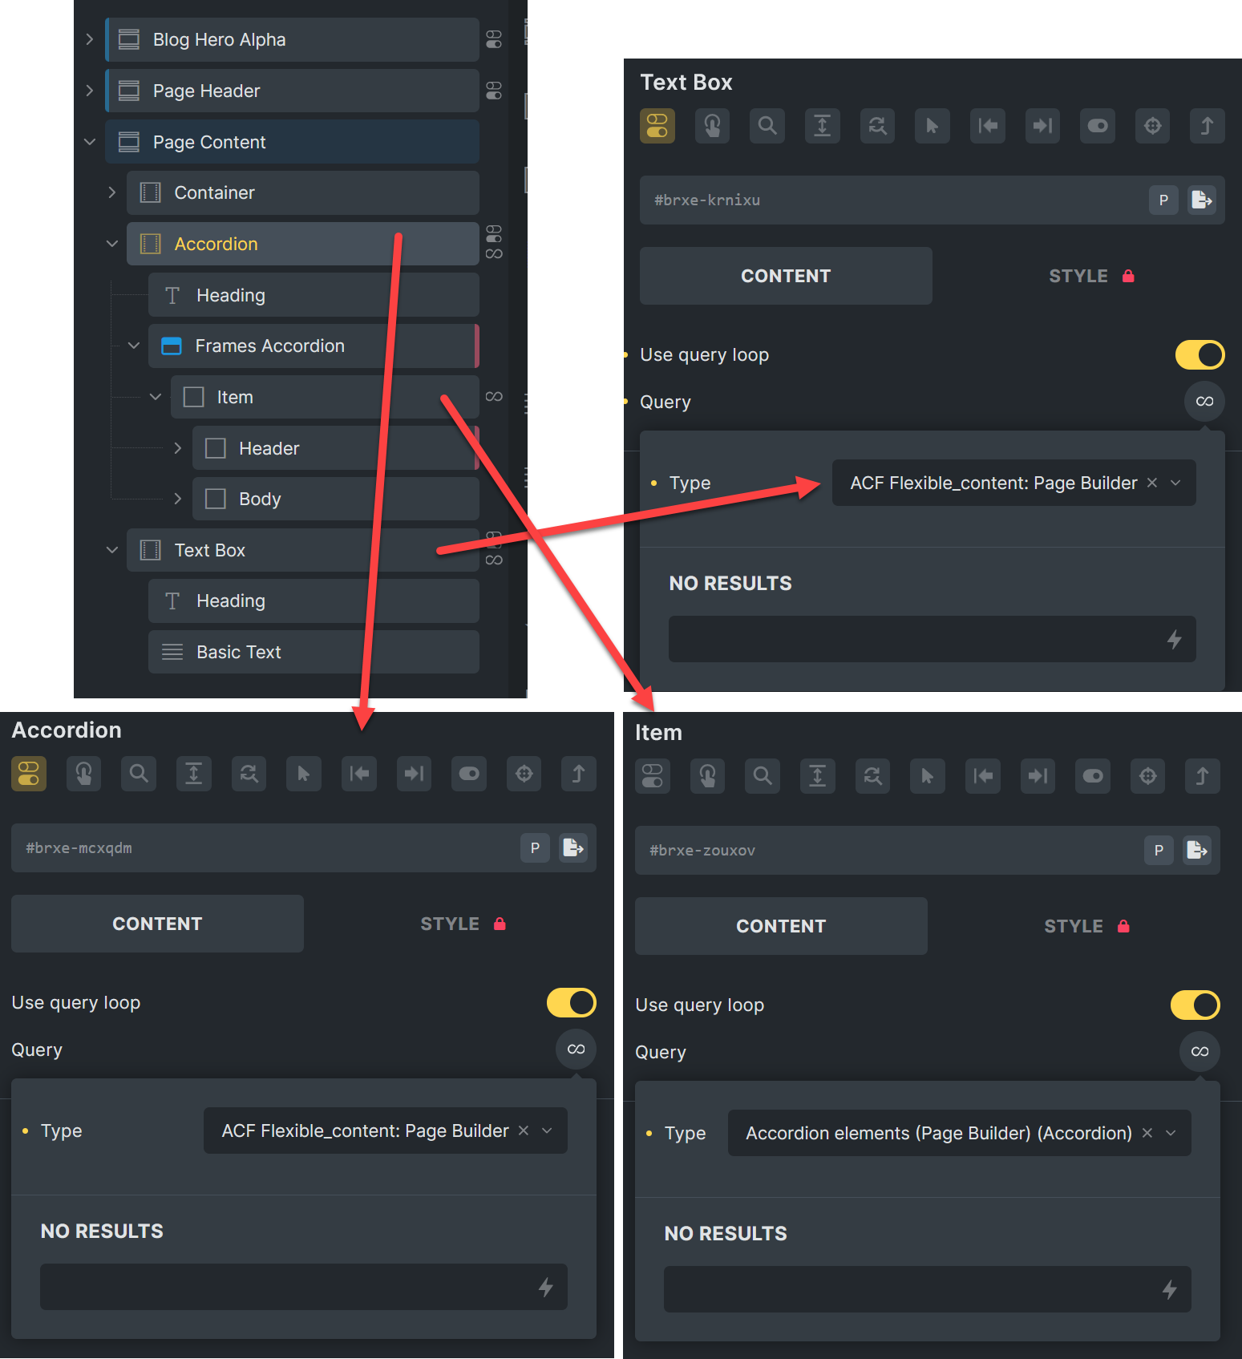The height and width of the screenshot is (1359, 1242).
Task: Click the P button beside #brxe-mcxqdm
Action: point(535,847)
